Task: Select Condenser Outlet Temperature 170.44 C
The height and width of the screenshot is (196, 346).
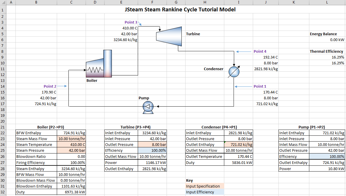Action: (x=239, y=156)
